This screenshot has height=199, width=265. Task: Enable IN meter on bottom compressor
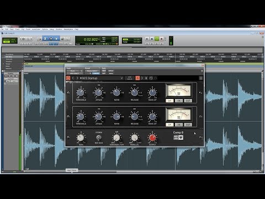click(x=179, y=124)
